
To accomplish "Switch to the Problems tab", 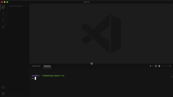I will tap(36, 66).
